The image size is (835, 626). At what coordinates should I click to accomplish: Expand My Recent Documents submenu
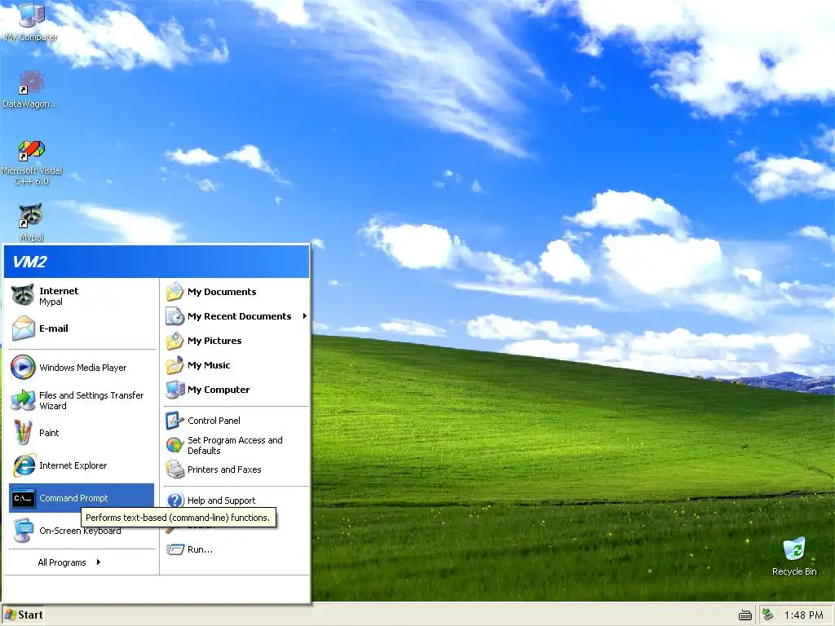click(x=236, y=316)
